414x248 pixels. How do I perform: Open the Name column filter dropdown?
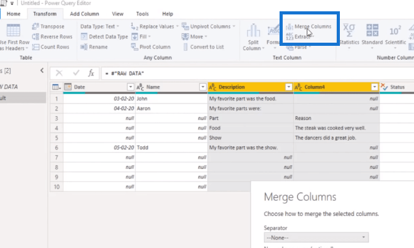(202, 87)
